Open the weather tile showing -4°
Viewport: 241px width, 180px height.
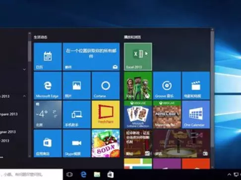48,115
